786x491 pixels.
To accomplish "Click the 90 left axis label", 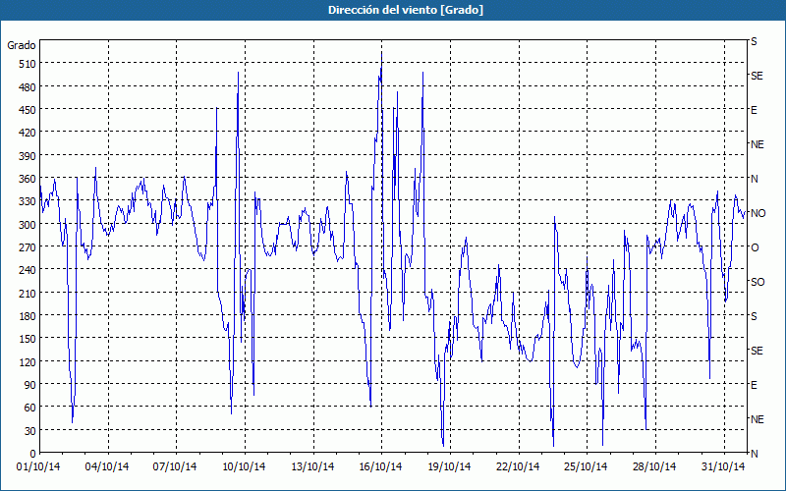I will click(x=30, y=385).
